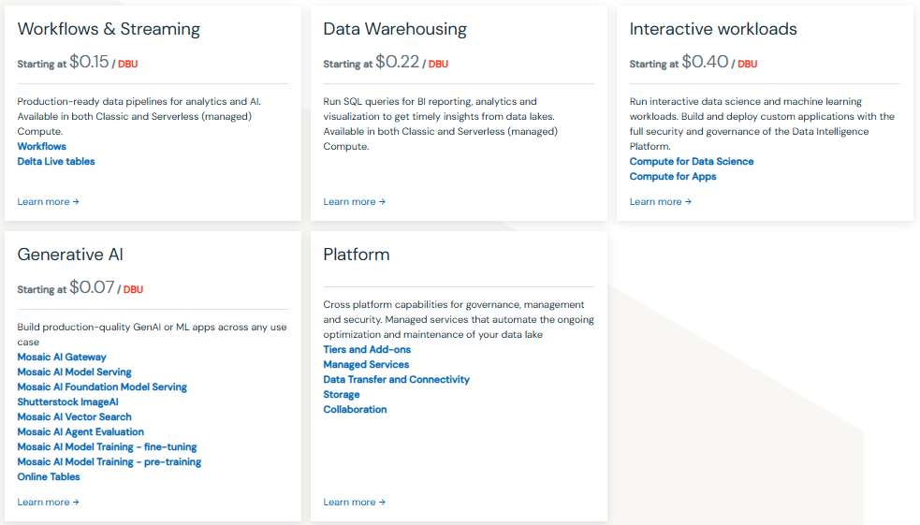The image size is (920, 525).
Task: Click the $0.07 price text
Action: 92,287
